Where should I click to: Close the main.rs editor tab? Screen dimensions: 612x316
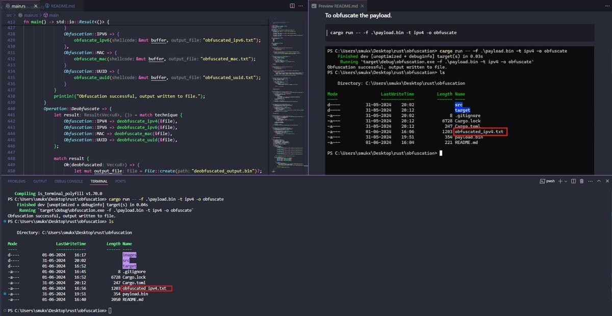pos(37,6)
